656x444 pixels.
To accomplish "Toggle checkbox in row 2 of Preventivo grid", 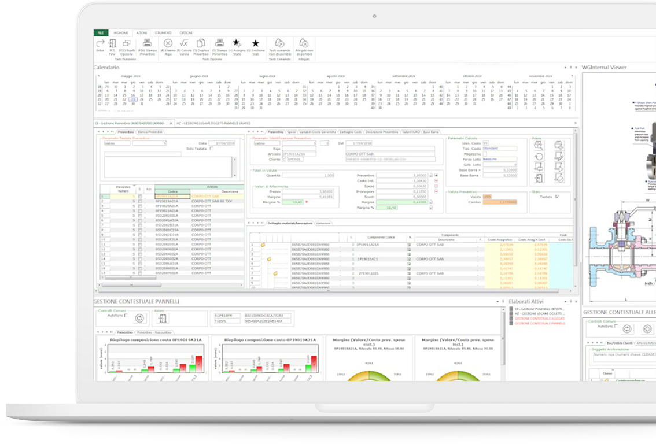I will click(140, 201).
